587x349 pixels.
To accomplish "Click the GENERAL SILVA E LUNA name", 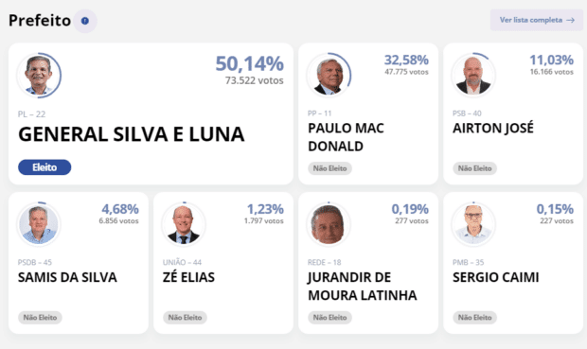I will pos(132,134).
